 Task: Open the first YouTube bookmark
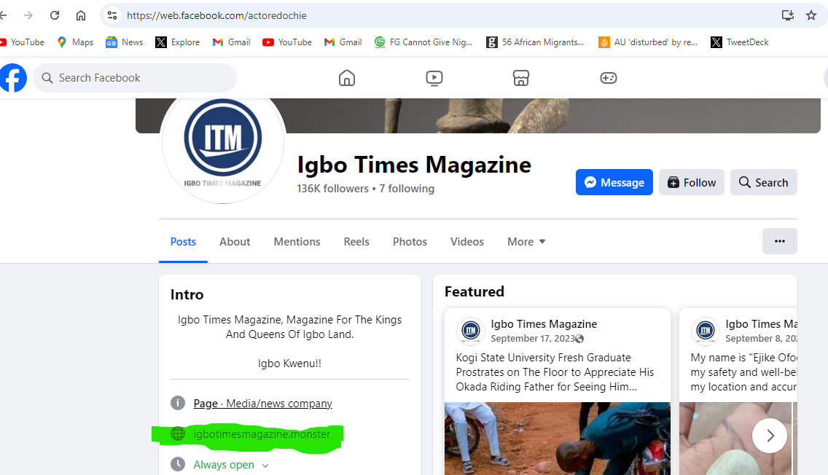click(x=22, y=42)
